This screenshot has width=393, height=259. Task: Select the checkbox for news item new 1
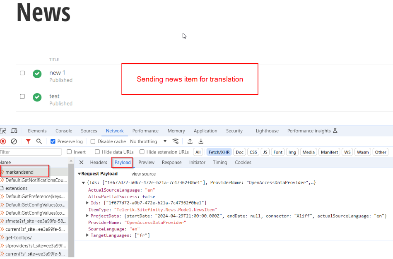22,73
